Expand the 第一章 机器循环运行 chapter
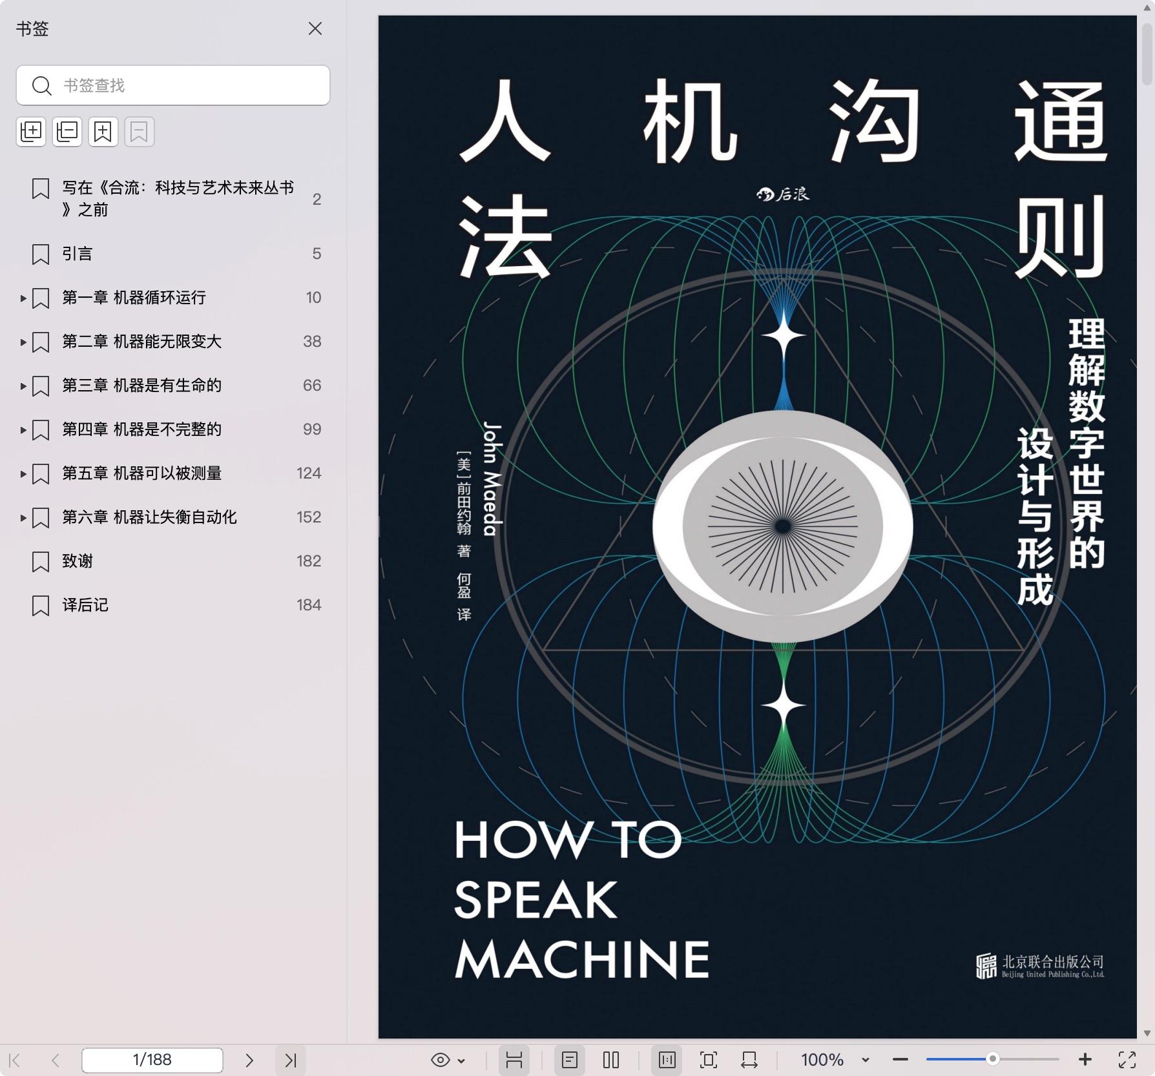The height and width of the screenshot is (1076, 1155). (x=23, y=298)
